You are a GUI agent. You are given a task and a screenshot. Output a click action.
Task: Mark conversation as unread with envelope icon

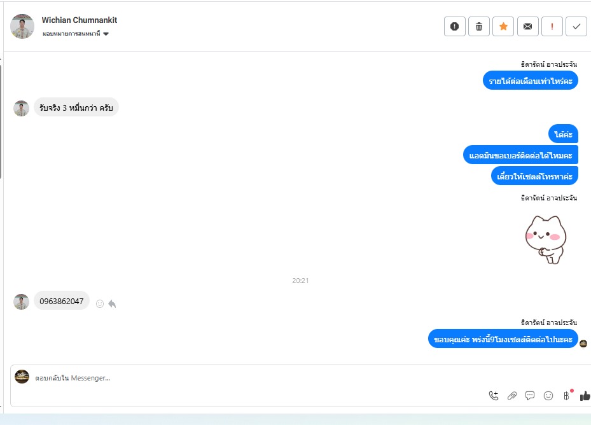[527, 26]
